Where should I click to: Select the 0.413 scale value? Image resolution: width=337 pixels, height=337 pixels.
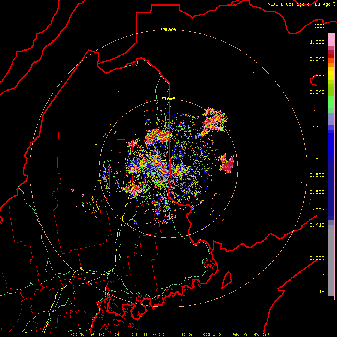coord(317,225)
